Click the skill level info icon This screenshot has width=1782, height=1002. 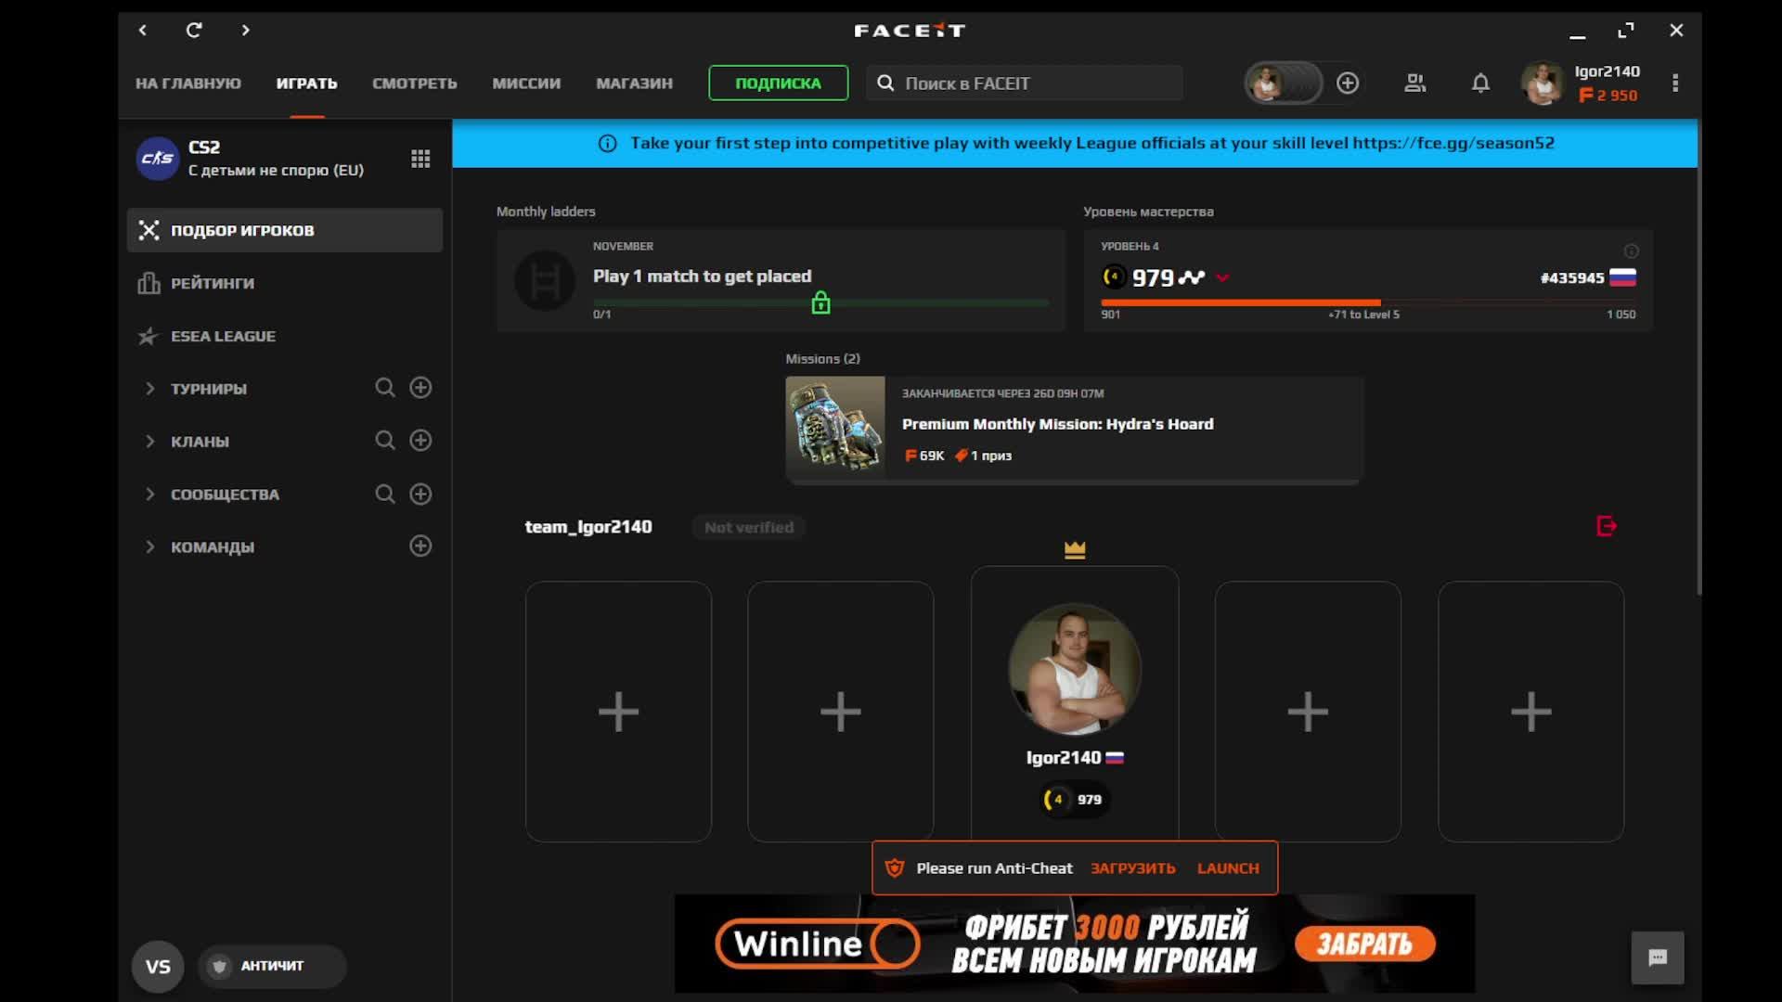click(1631, 251)
